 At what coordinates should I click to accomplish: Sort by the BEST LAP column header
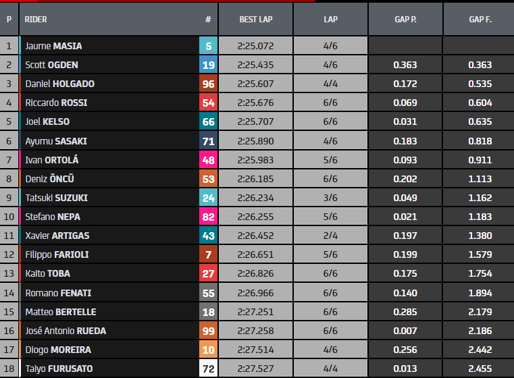point(255,20)
